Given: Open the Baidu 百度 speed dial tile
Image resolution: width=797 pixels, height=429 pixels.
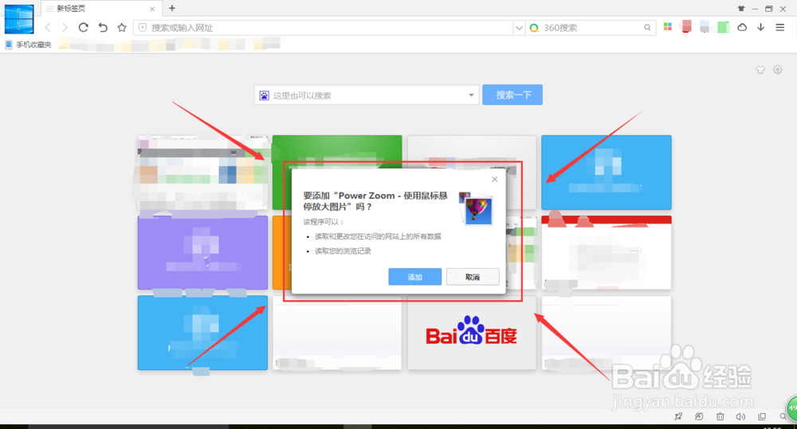Looking at the screenshot, I should point(472,333).
